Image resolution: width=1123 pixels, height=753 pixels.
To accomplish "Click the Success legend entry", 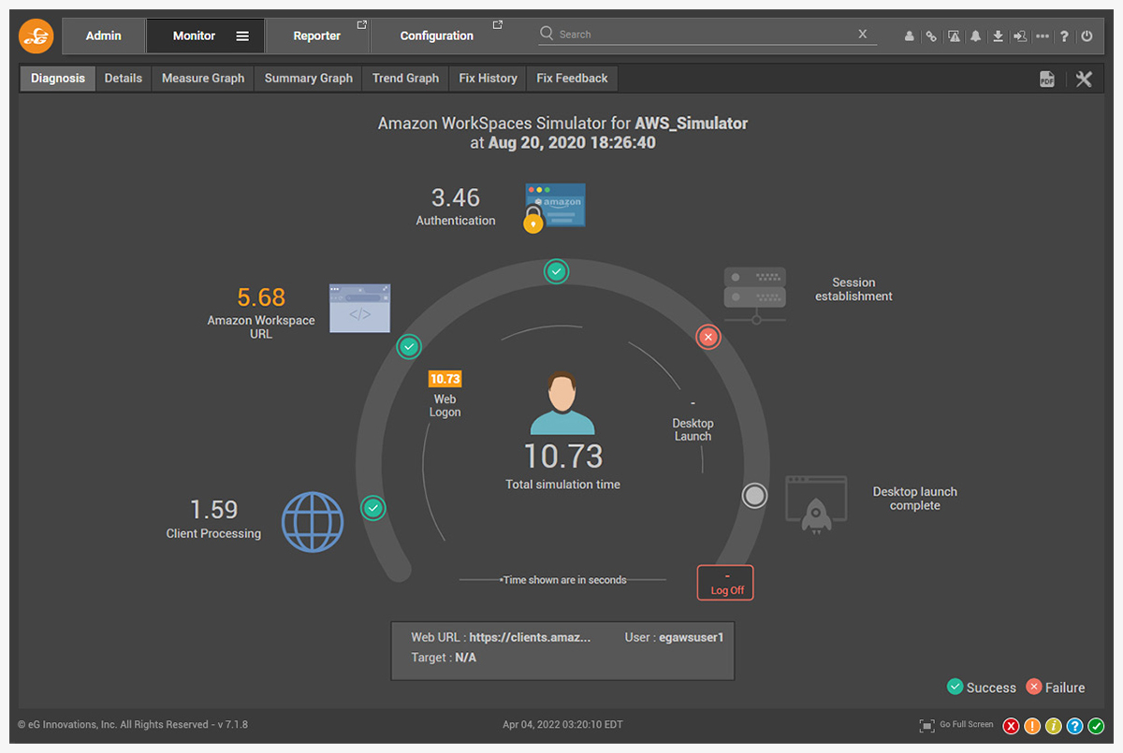I will (x=982, y=688).
